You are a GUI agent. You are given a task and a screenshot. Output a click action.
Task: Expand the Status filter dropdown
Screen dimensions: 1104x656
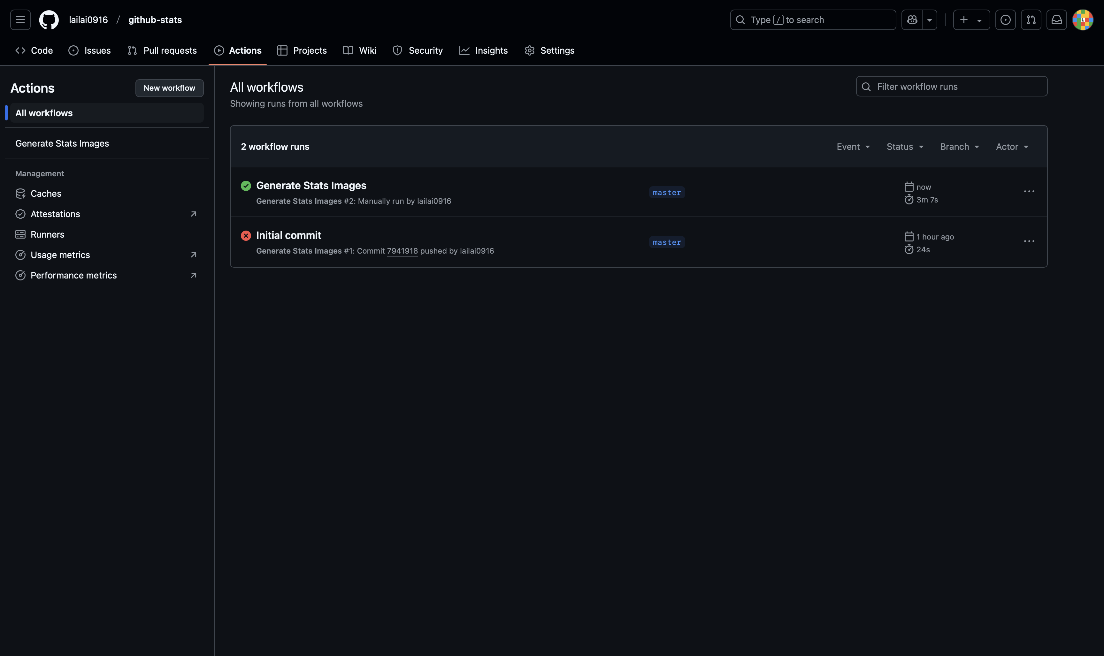point(905,147)
